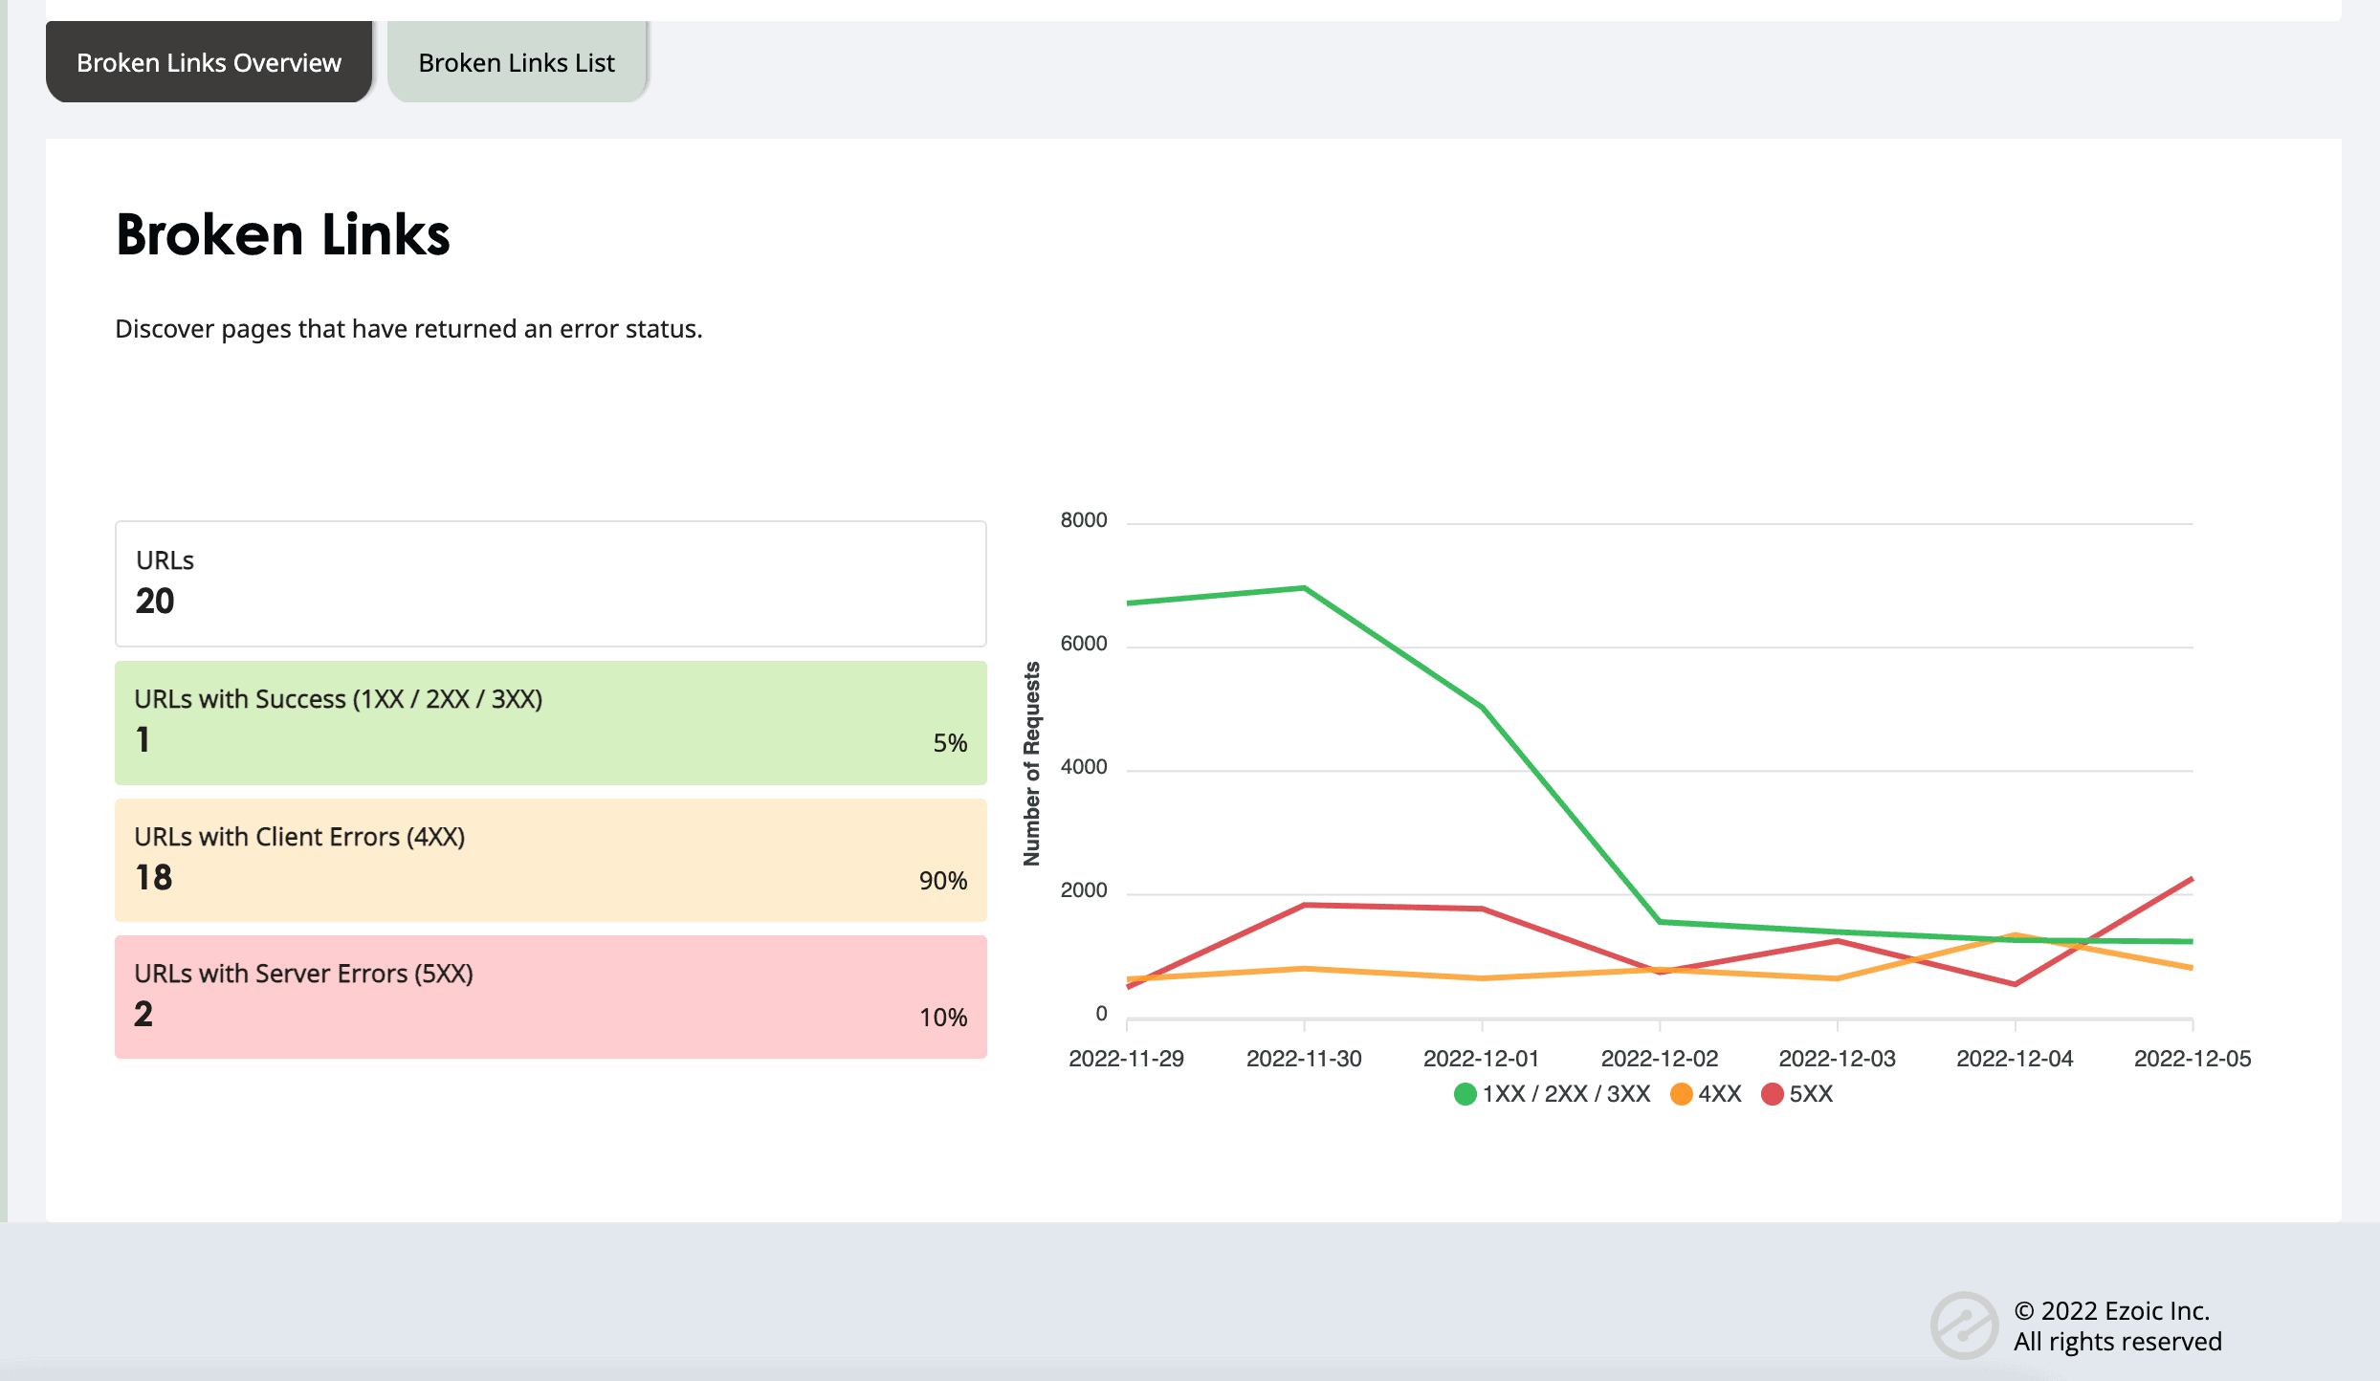The width and height of the screenshot is (2380, 1381).
Task: Toggle the orange 4XX legend marker
Action: [x=1681, y=1094]
